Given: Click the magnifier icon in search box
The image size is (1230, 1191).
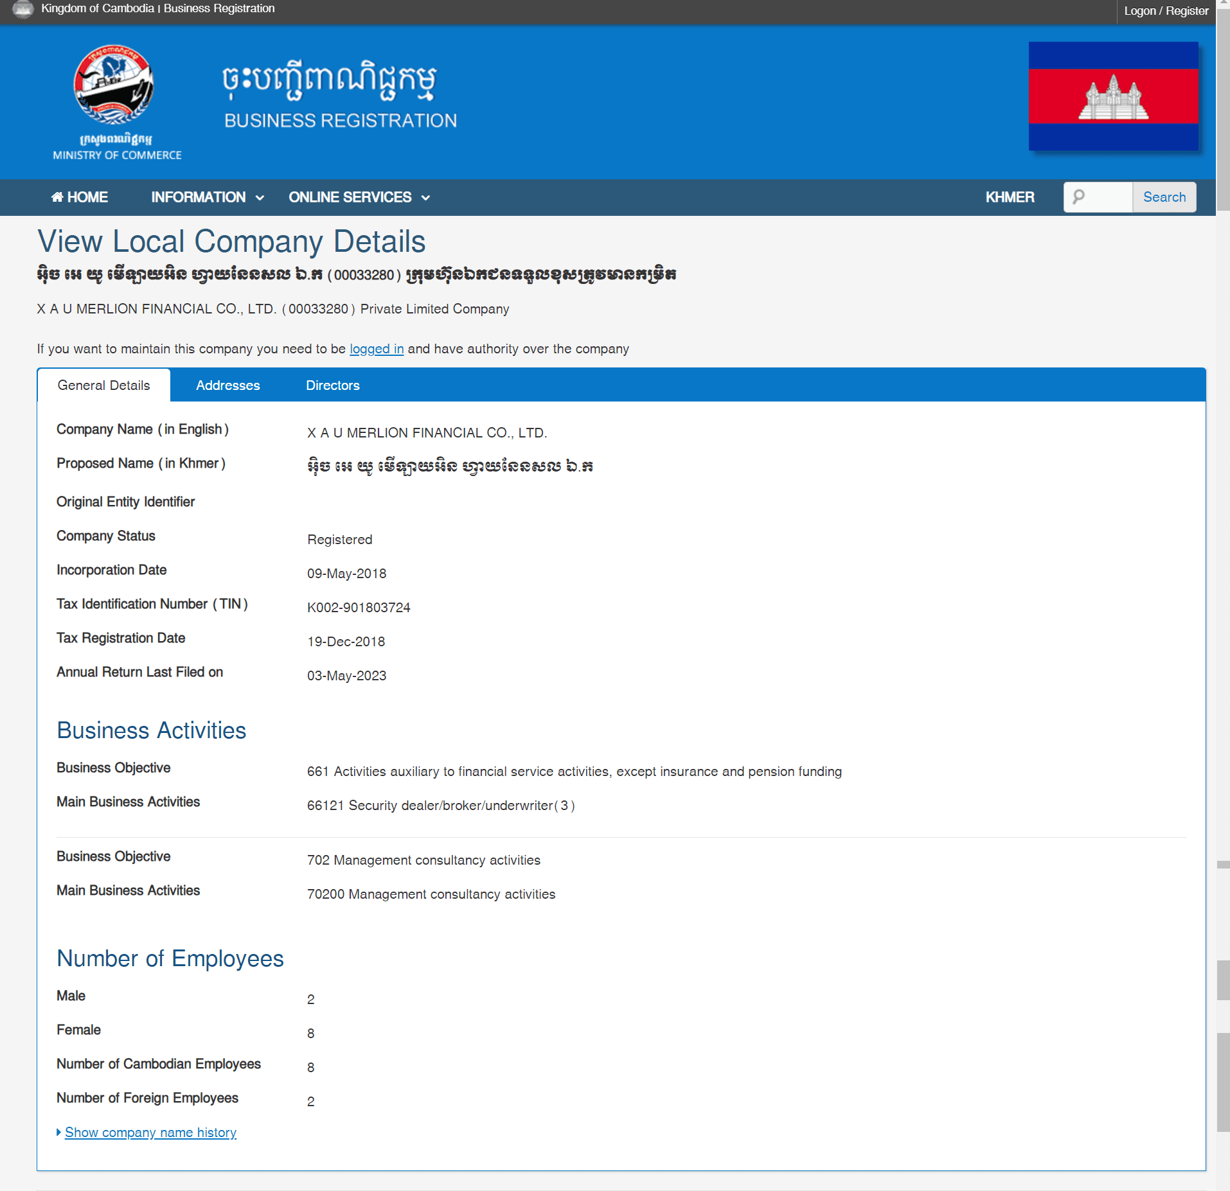Looking at the screenshot, I should point(1079,197).
